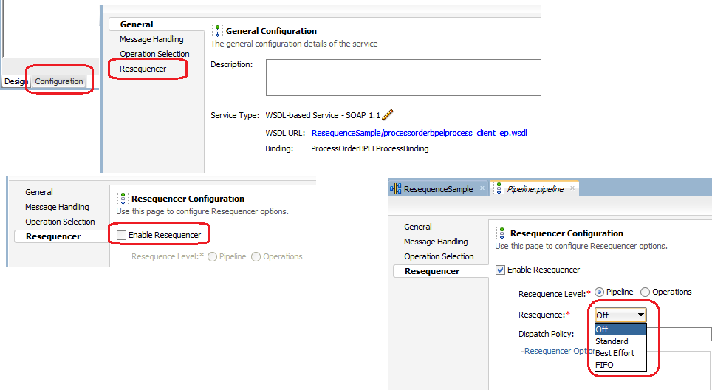Viewport: 712px width, 390px height.
Task: Click pipeline icon beside disabled Resequencer Configuration heading
Action: pos(123,199)
